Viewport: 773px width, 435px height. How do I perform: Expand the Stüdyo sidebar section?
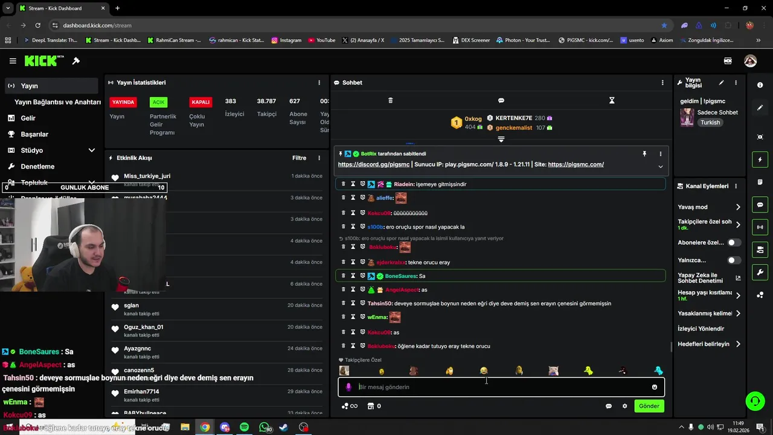[x=92, y=150]
